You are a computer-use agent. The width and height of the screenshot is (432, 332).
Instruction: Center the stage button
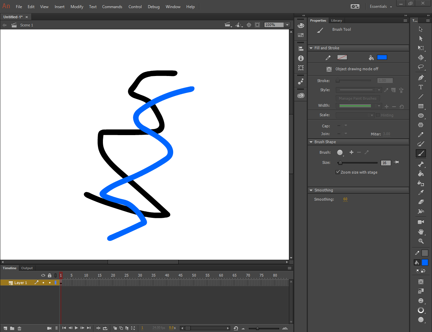coord(249,25)
